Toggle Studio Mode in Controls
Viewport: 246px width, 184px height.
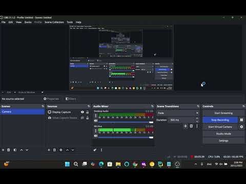pyautogui.click(x=223, y=134)
